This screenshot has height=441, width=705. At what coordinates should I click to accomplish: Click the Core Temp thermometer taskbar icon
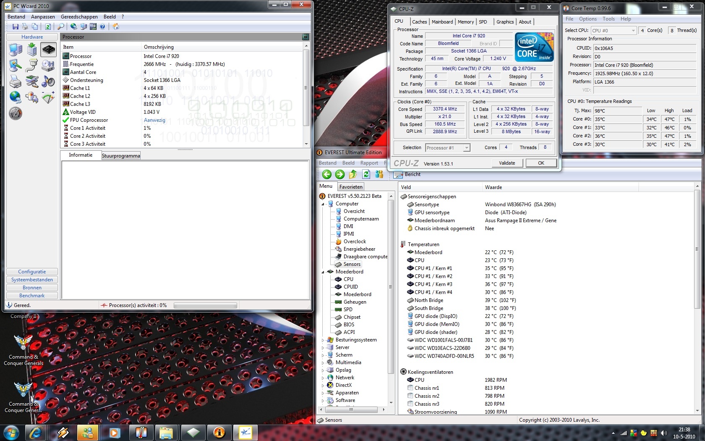141,432
